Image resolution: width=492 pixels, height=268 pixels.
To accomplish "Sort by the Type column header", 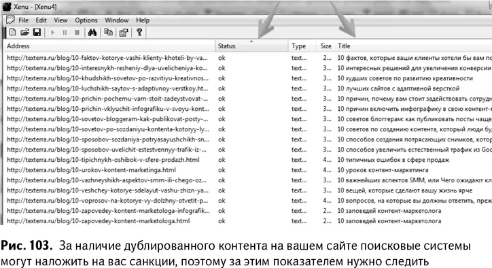I will [302, 46].
